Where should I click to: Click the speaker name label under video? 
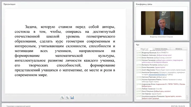162,37
